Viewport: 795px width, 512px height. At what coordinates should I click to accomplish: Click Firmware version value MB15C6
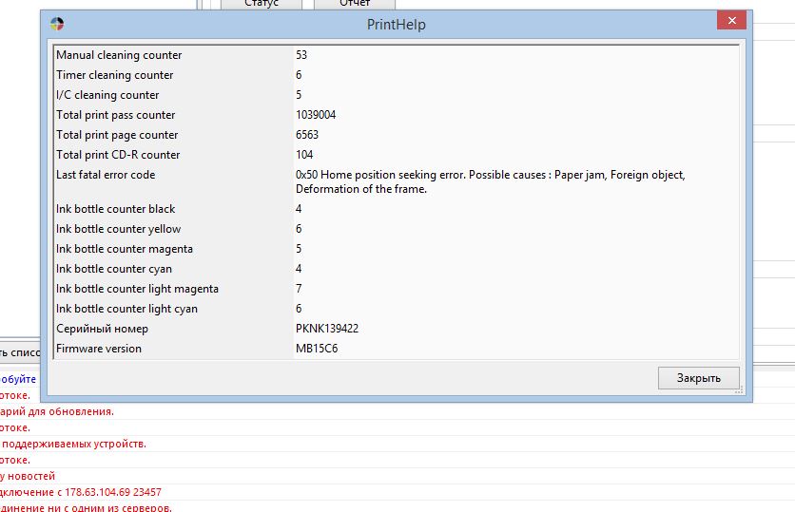coord(317,349)
